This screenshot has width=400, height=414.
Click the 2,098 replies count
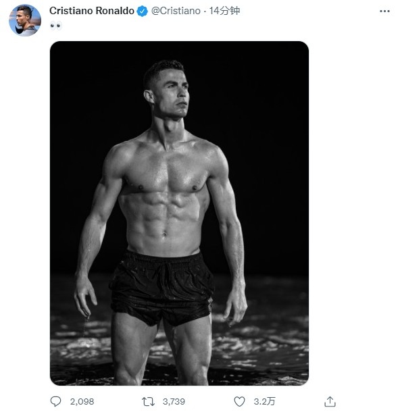point(82,402)
